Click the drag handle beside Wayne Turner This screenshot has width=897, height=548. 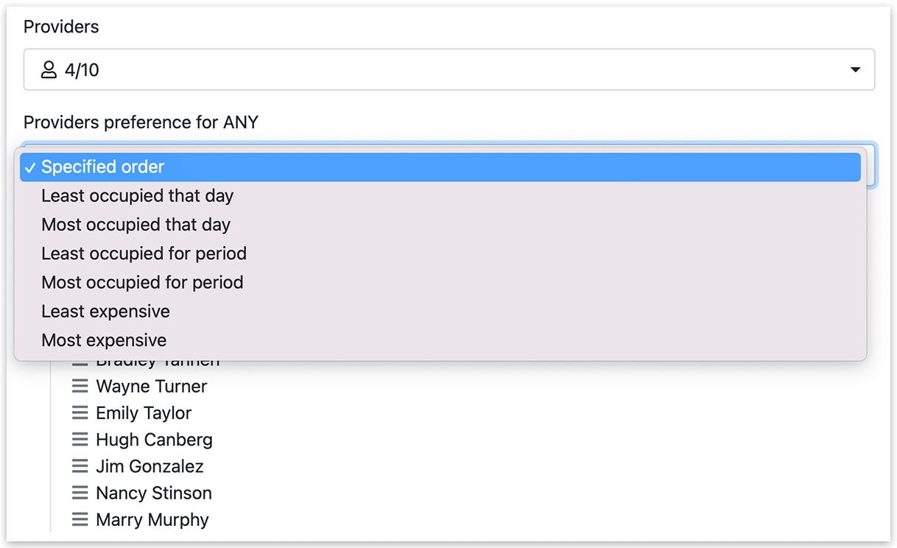(x=80, y=386)
